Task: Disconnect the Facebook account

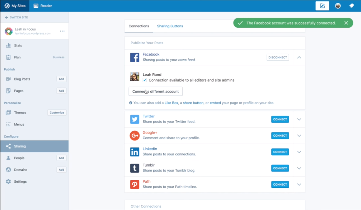Action: tap(278, 58)
